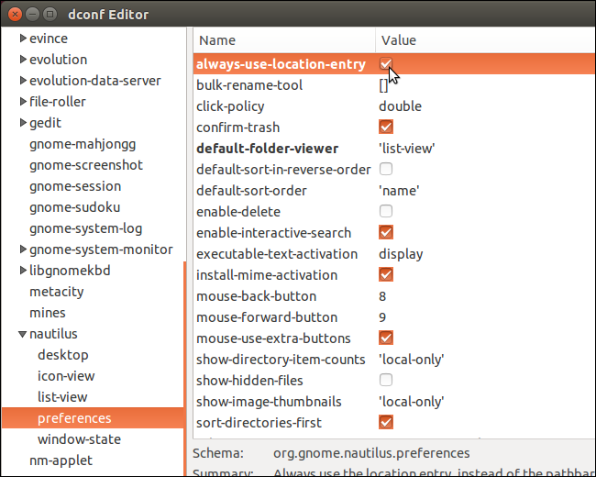This screenshot has height=477, width=596.
Task: Edit default-folder-viewer value 'list-view'
Action: pyautogui.click(x=407, y=149)
